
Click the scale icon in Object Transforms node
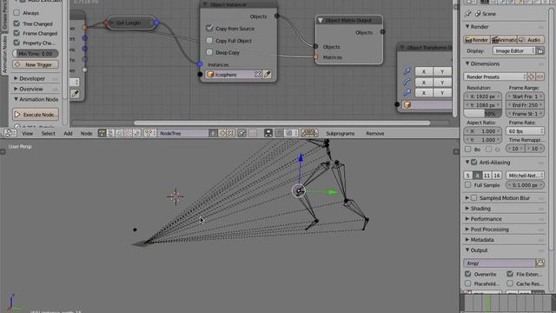coord(407,93)
